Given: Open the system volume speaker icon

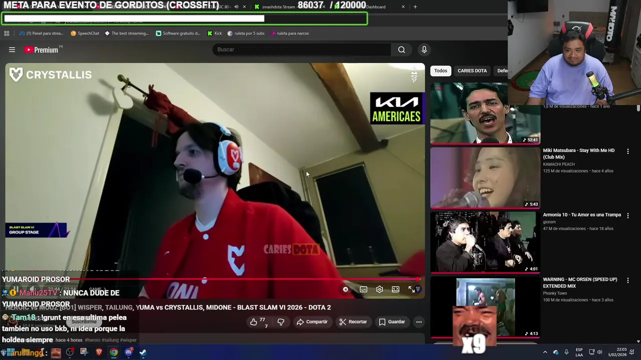Looking at the screenshot, I should [x=599, y=352].
